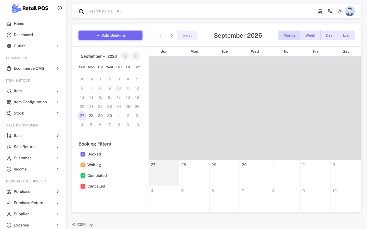Image resolution: width=367 pixels, height=229 pixels.
Task: Expand the Outlet submenu chevron
Action: 58,46
